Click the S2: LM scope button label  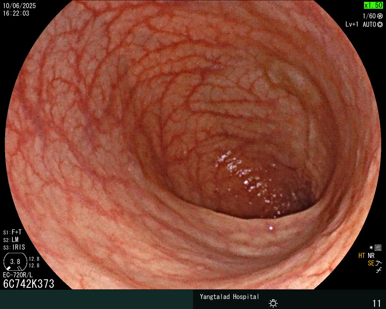point(11,240)
